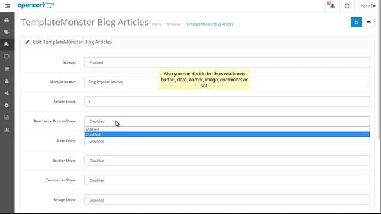Open the Dashboard sidebar icon
The width and height of the screenshot is (381, 214).
pos(7,20)
